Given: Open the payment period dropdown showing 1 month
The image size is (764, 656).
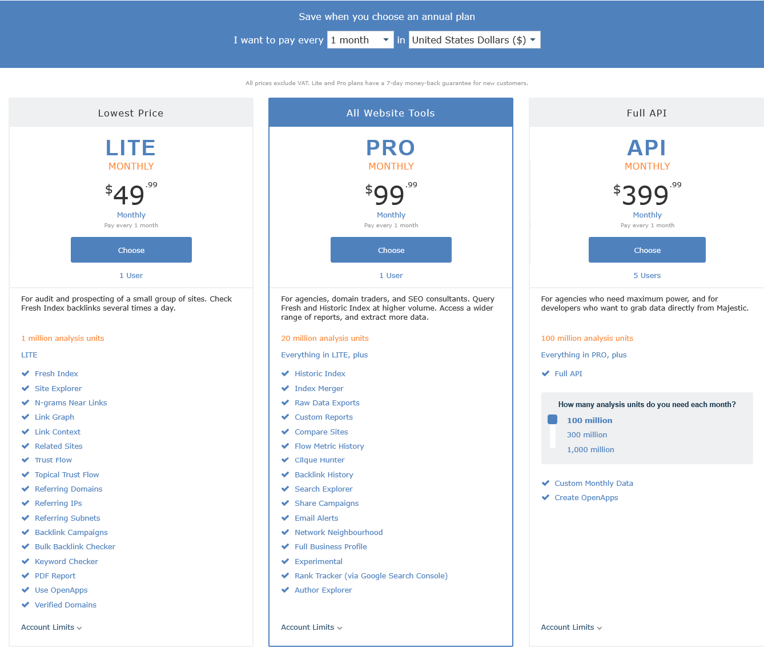Looking at the screenshot, I should click(x=360, y=40).
